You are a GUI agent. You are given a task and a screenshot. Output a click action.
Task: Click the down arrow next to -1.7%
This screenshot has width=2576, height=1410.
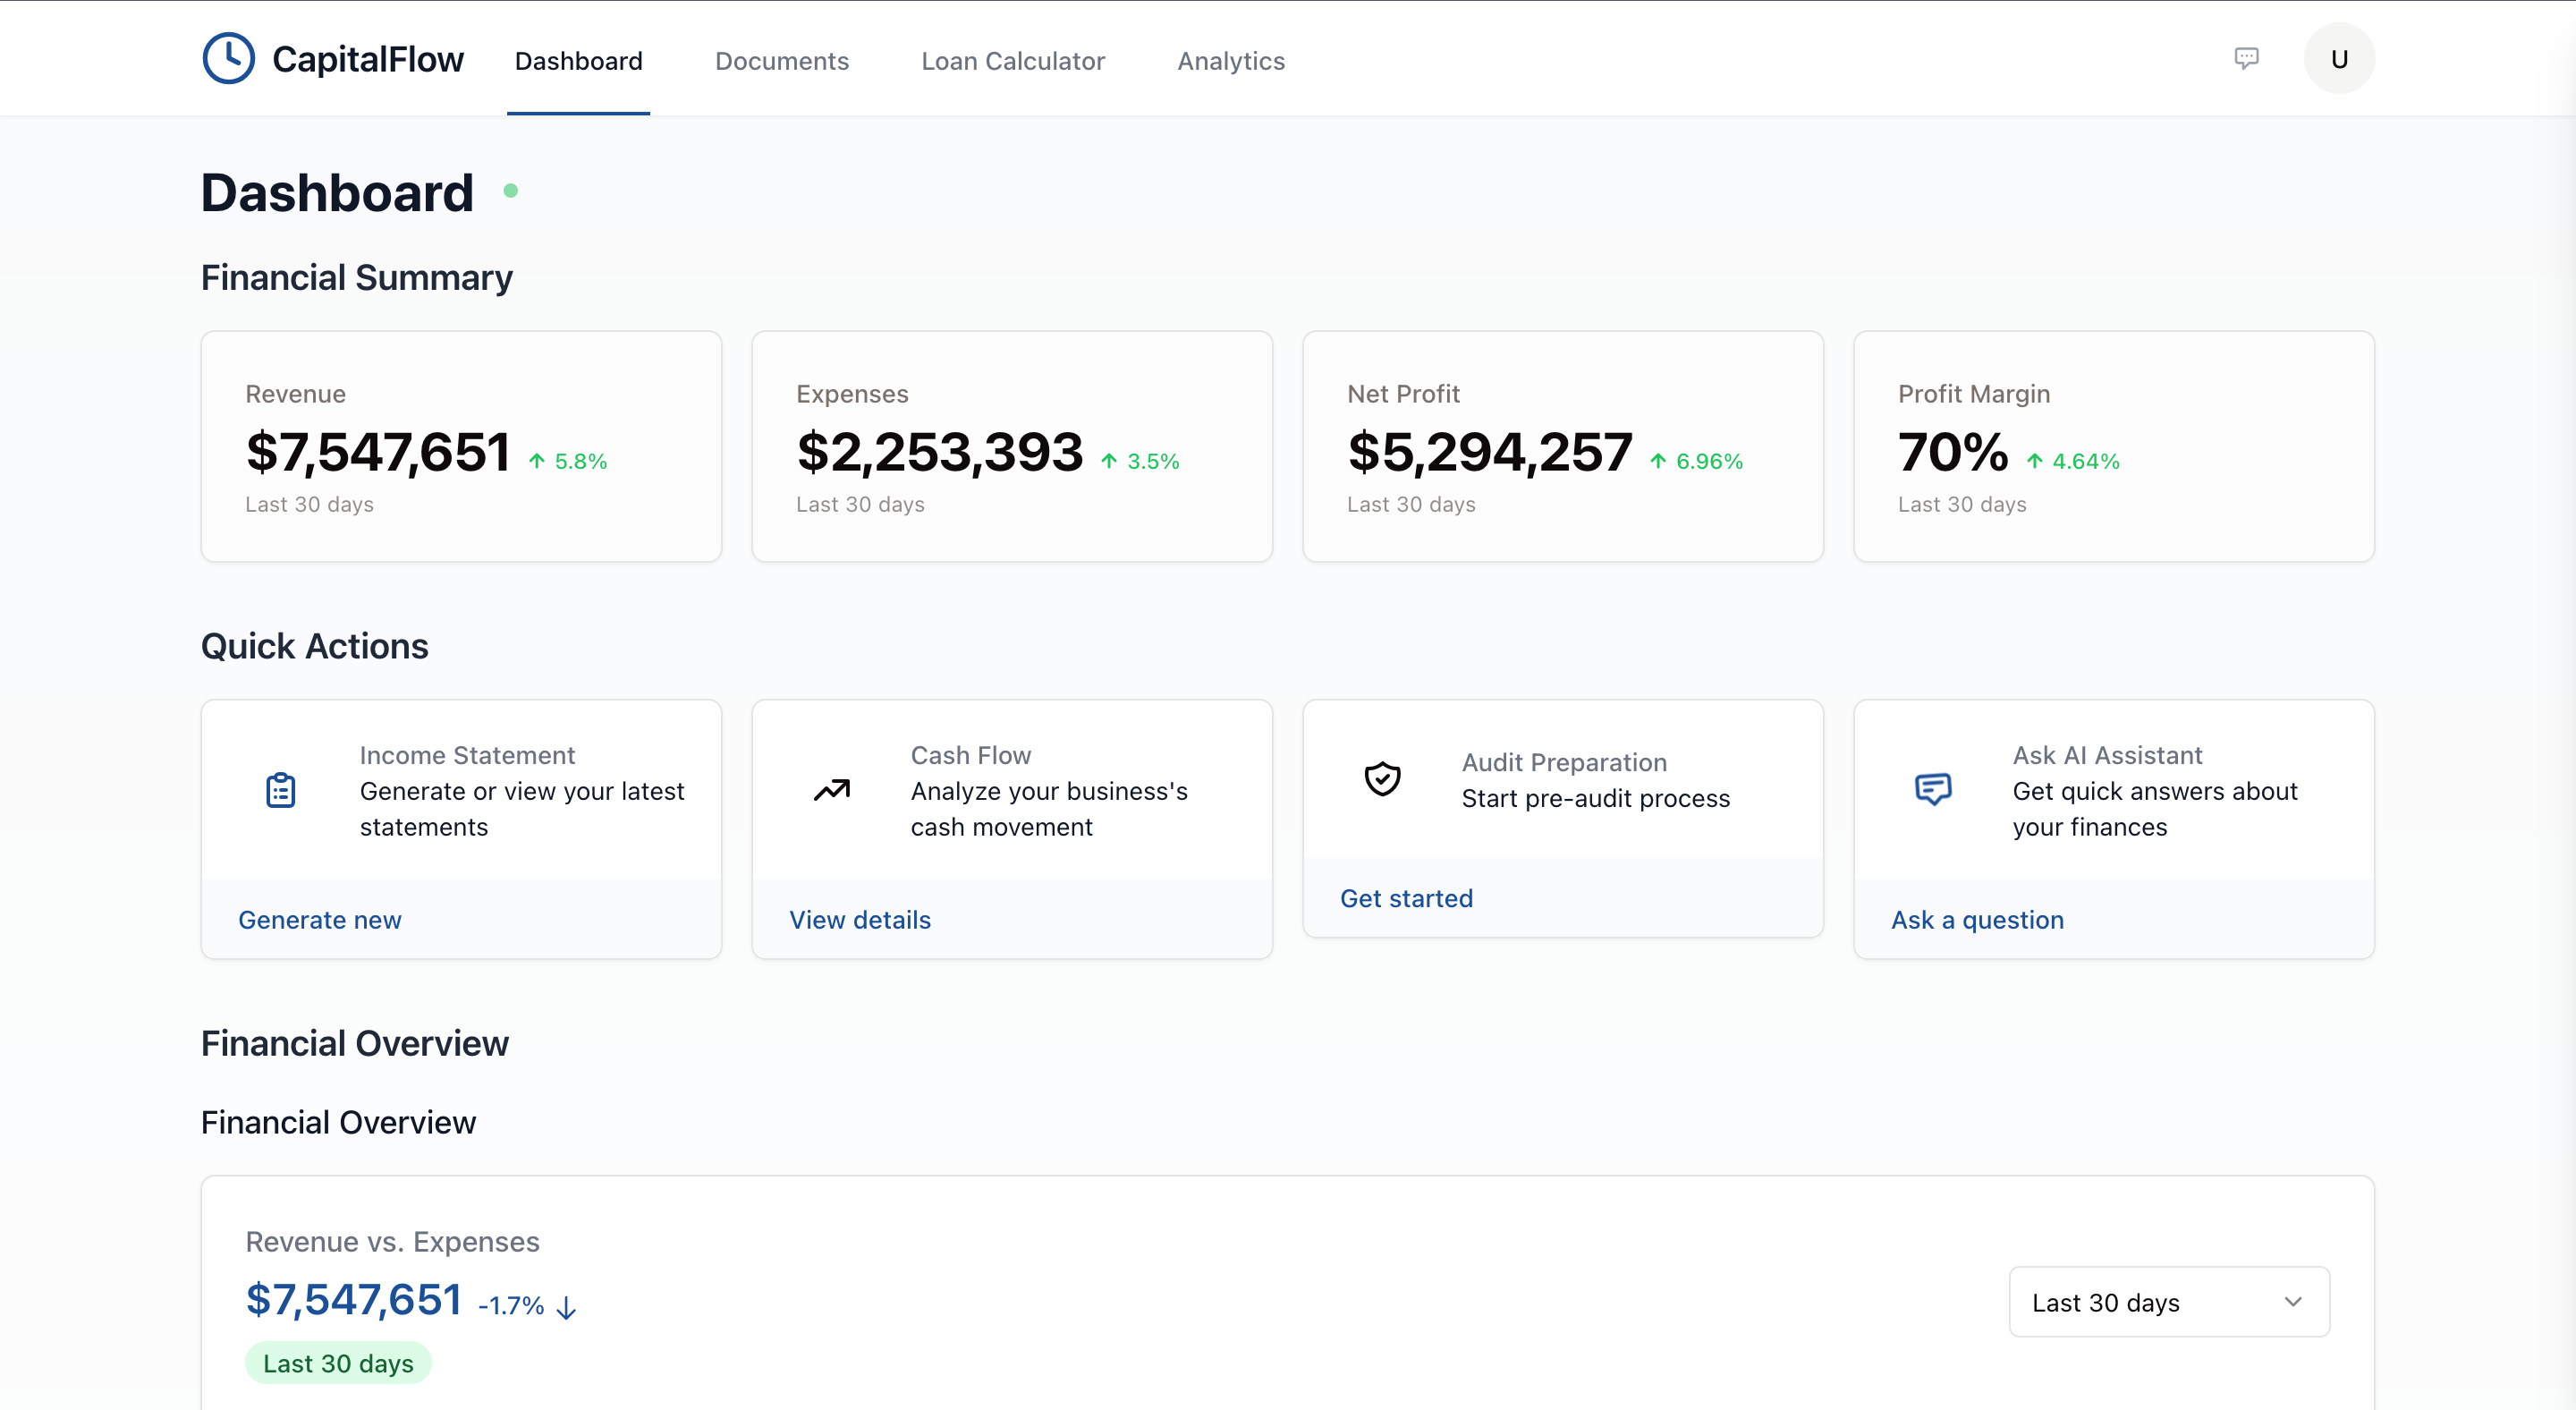[567, 1307]
